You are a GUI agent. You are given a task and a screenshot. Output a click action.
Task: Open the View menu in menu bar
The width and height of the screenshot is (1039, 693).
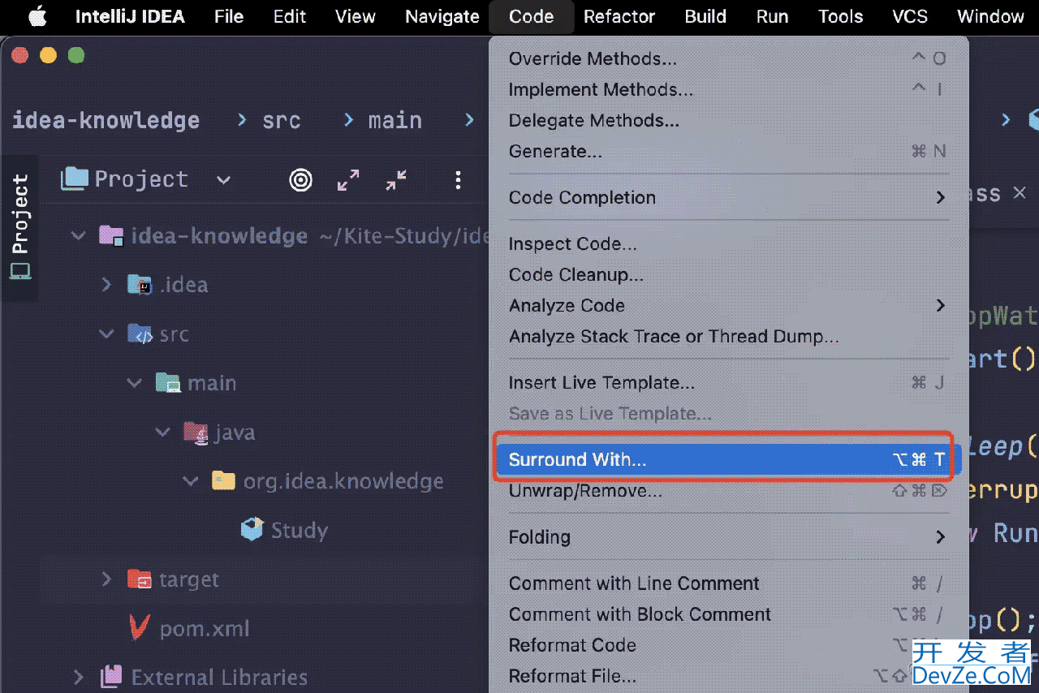356,16
